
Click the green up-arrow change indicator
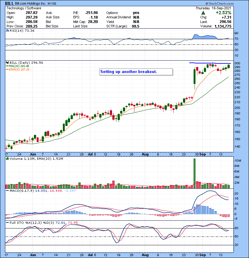[x=203, y=13]
